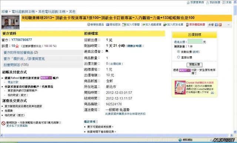Open the 出價紀錄 link
The width and height of the screenshot is (237, 143).
click(x=116, y=64)
